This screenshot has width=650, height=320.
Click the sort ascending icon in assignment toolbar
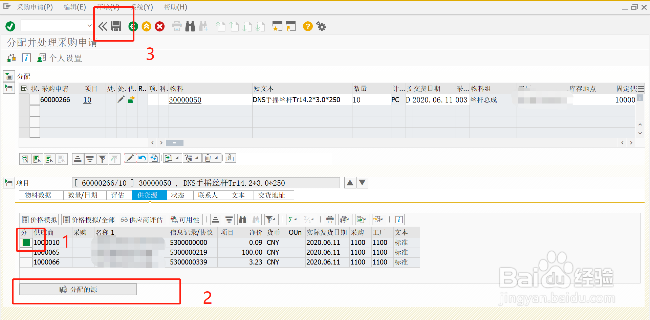tap(78, 158)
